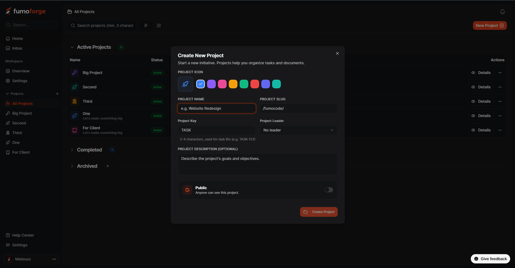Toggle the Public visibility switch
Viewport: 515px width, 268px height.
[329, 190]
